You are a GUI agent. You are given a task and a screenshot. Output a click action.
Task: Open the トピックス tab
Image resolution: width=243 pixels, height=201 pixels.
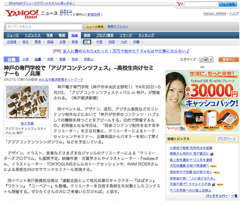coord(33,35)
